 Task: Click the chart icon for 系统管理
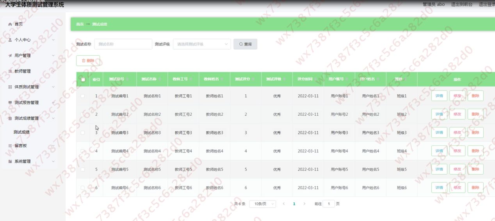click(x=10, y=161)
